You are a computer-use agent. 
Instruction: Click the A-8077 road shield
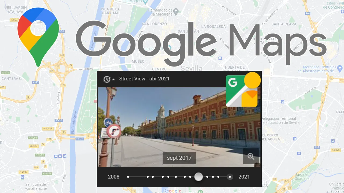(15, 20)
